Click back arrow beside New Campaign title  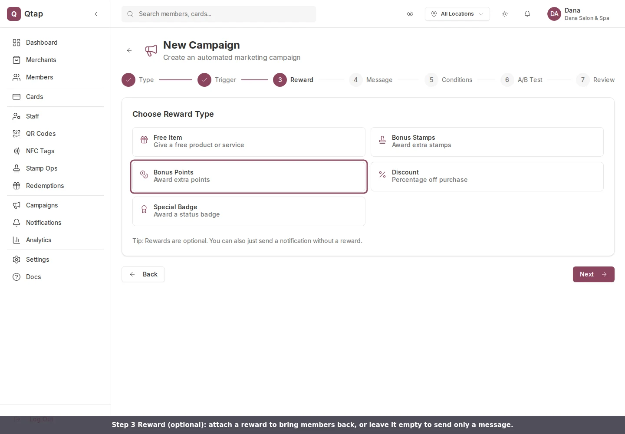129,50
